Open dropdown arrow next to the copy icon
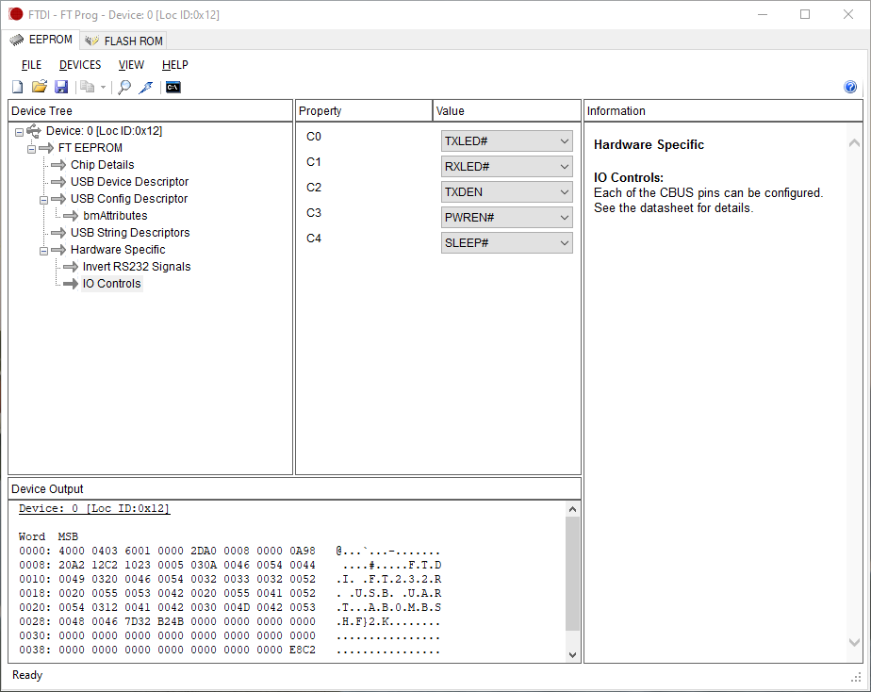This screenshot has width=871, height=692. [103, 87]
